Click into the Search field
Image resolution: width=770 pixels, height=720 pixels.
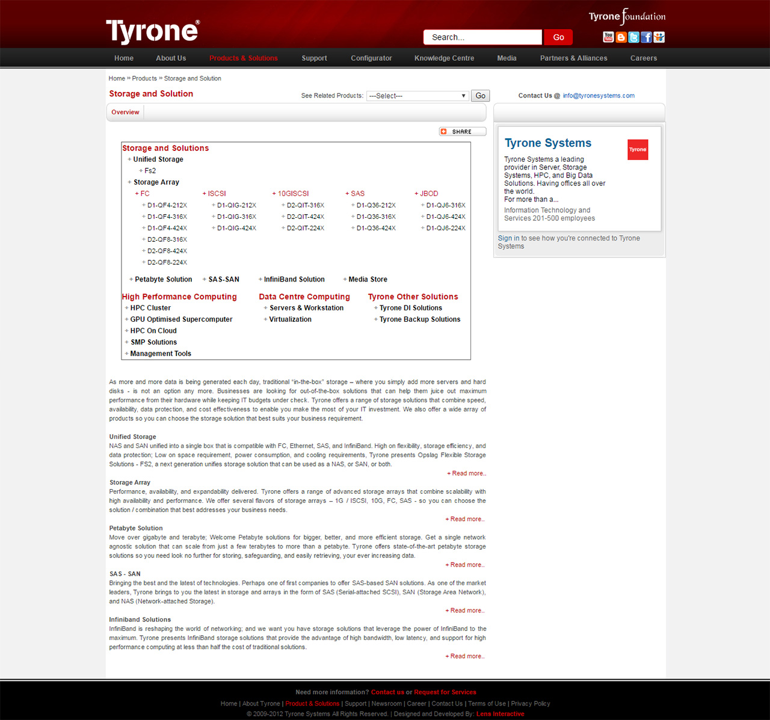click(482, 37)
